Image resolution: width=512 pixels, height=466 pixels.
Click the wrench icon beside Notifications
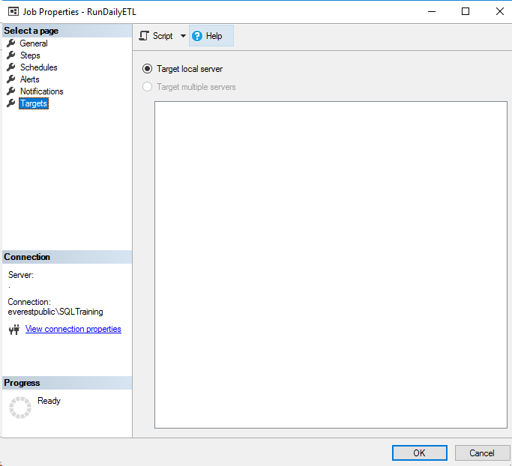(x=11, y=91)
